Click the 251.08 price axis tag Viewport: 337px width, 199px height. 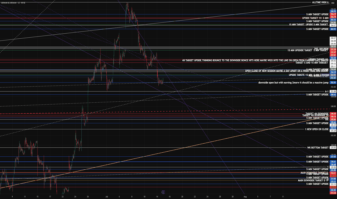click(333, 92)
